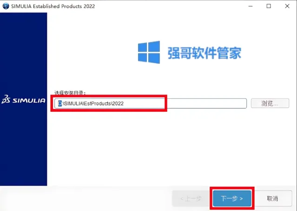Screen dimensions: 297x211
Task: Click the blue Windows logo watermark
Action: (149, 52)
